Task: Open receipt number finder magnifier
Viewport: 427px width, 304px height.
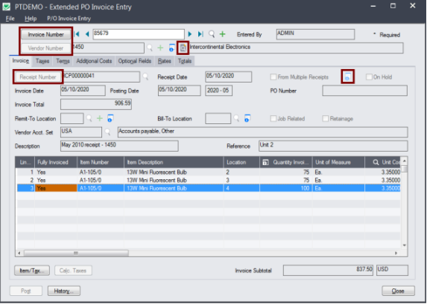Action: coord(146,77)
